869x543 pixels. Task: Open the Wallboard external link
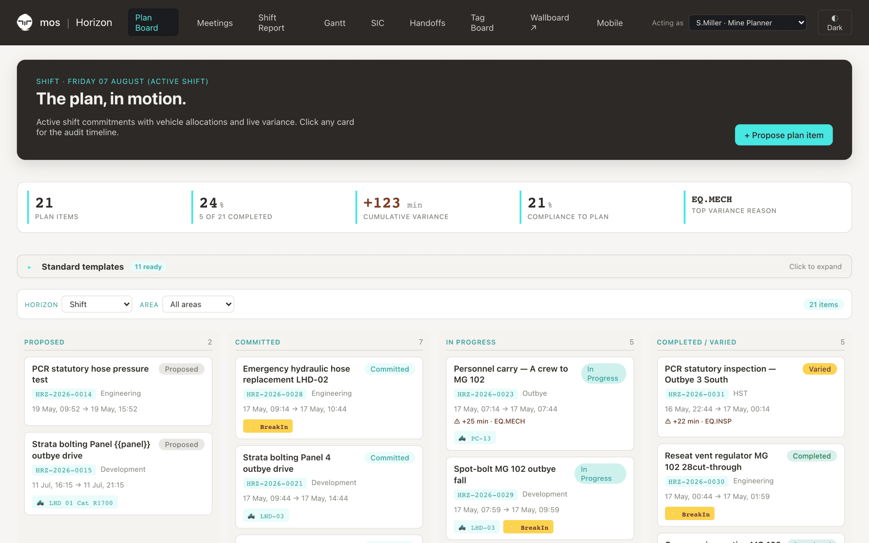550,23
